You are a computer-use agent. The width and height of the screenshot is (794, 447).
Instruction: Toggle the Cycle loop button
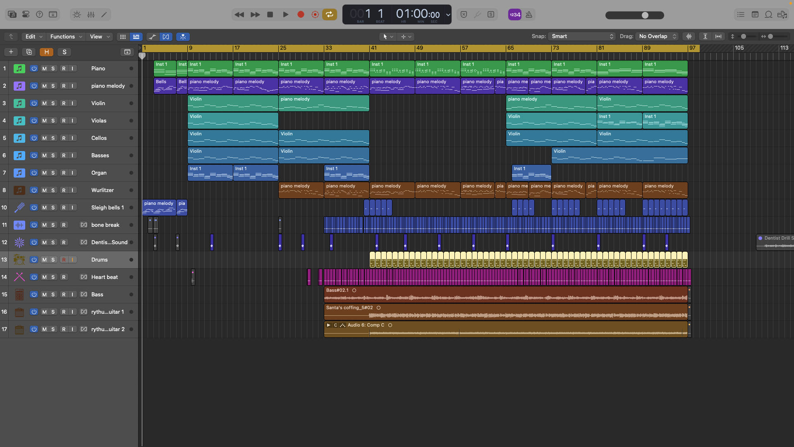[x=330, y=14]
